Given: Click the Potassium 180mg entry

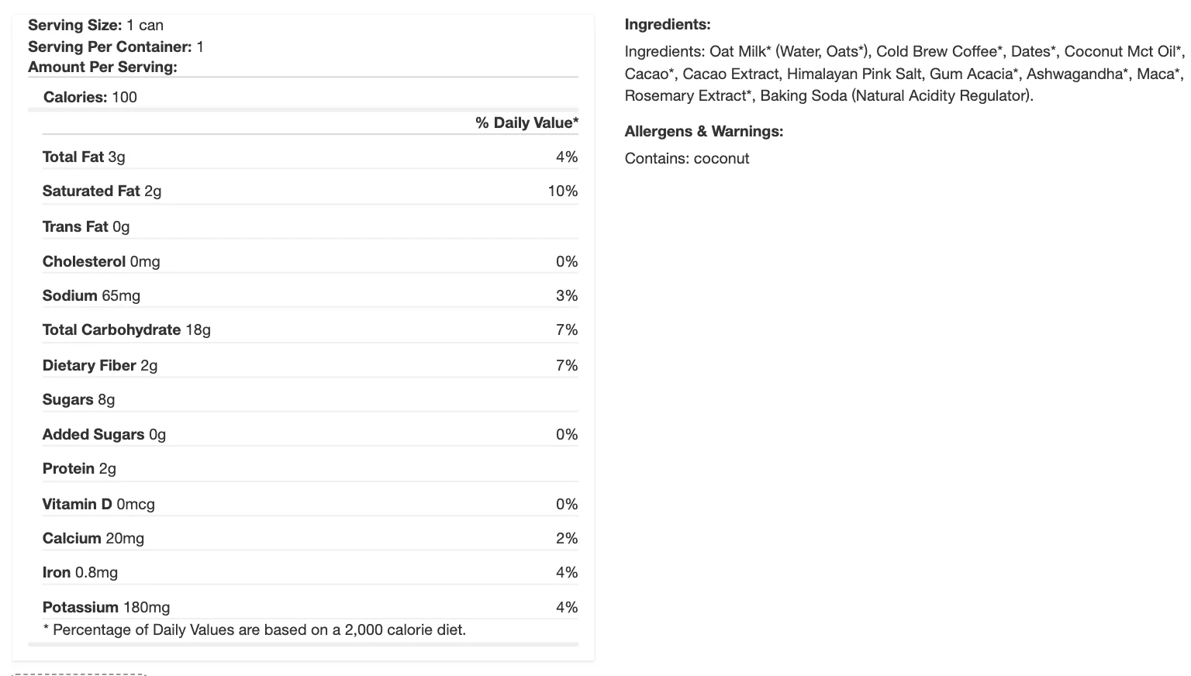Looking at the screenshot, I should point(106,607).
